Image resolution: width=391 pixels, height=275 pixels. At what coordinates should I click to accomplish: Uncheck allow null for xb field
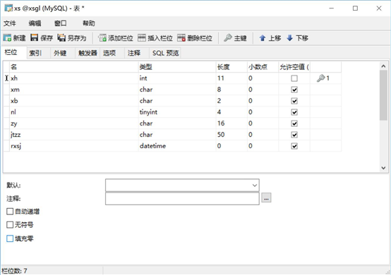294,101
